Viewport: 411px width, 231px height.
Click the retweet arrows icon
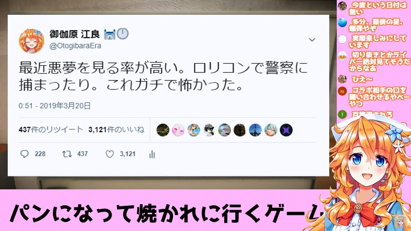click(67, 154)
